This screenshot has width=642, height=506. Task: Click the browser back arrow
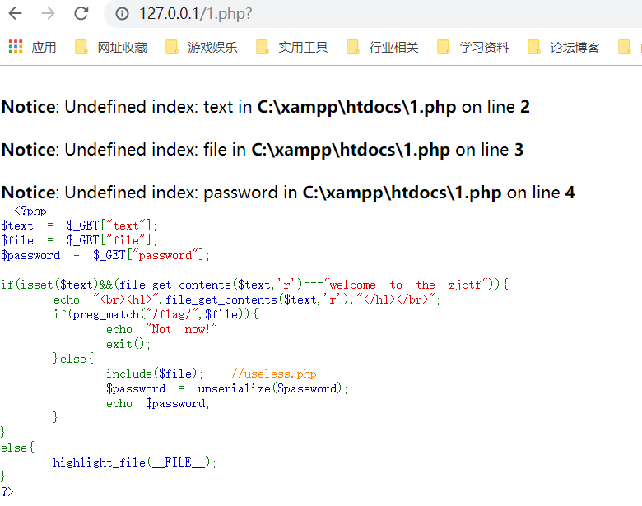pos(16,14)
